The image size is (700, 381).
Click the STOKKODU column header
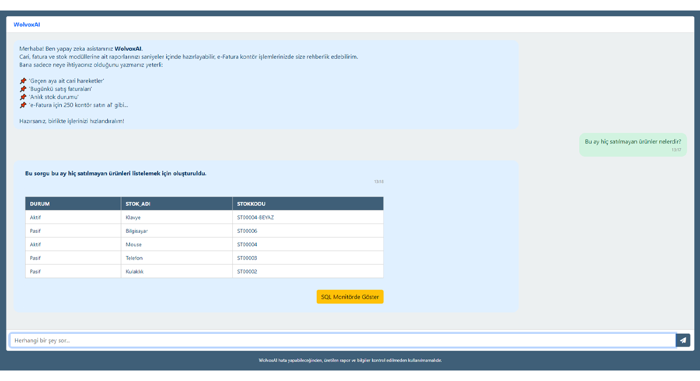tap(252, 204)
